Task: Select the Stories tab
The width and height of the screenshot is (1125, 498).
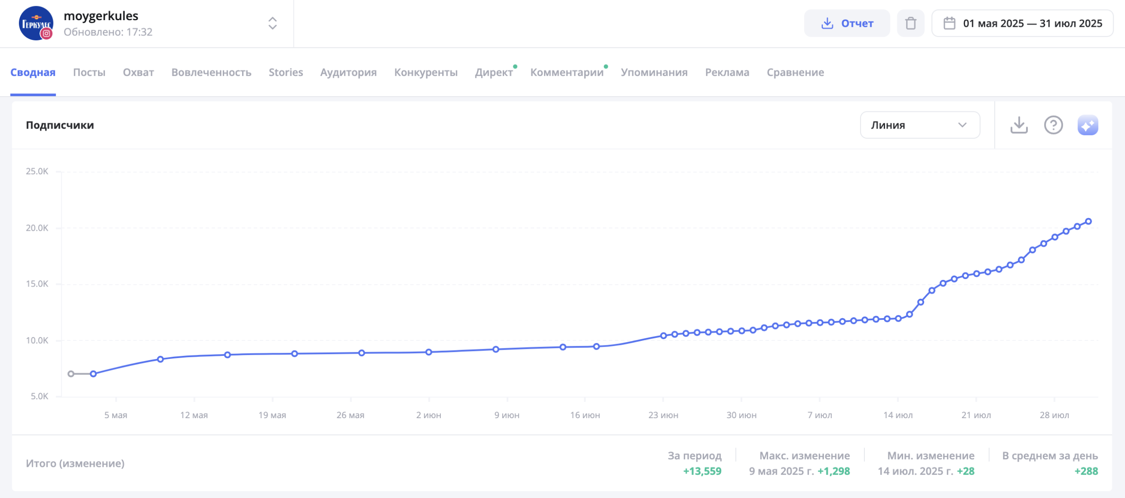Action: pyautogui.click(x=286, y=72)
